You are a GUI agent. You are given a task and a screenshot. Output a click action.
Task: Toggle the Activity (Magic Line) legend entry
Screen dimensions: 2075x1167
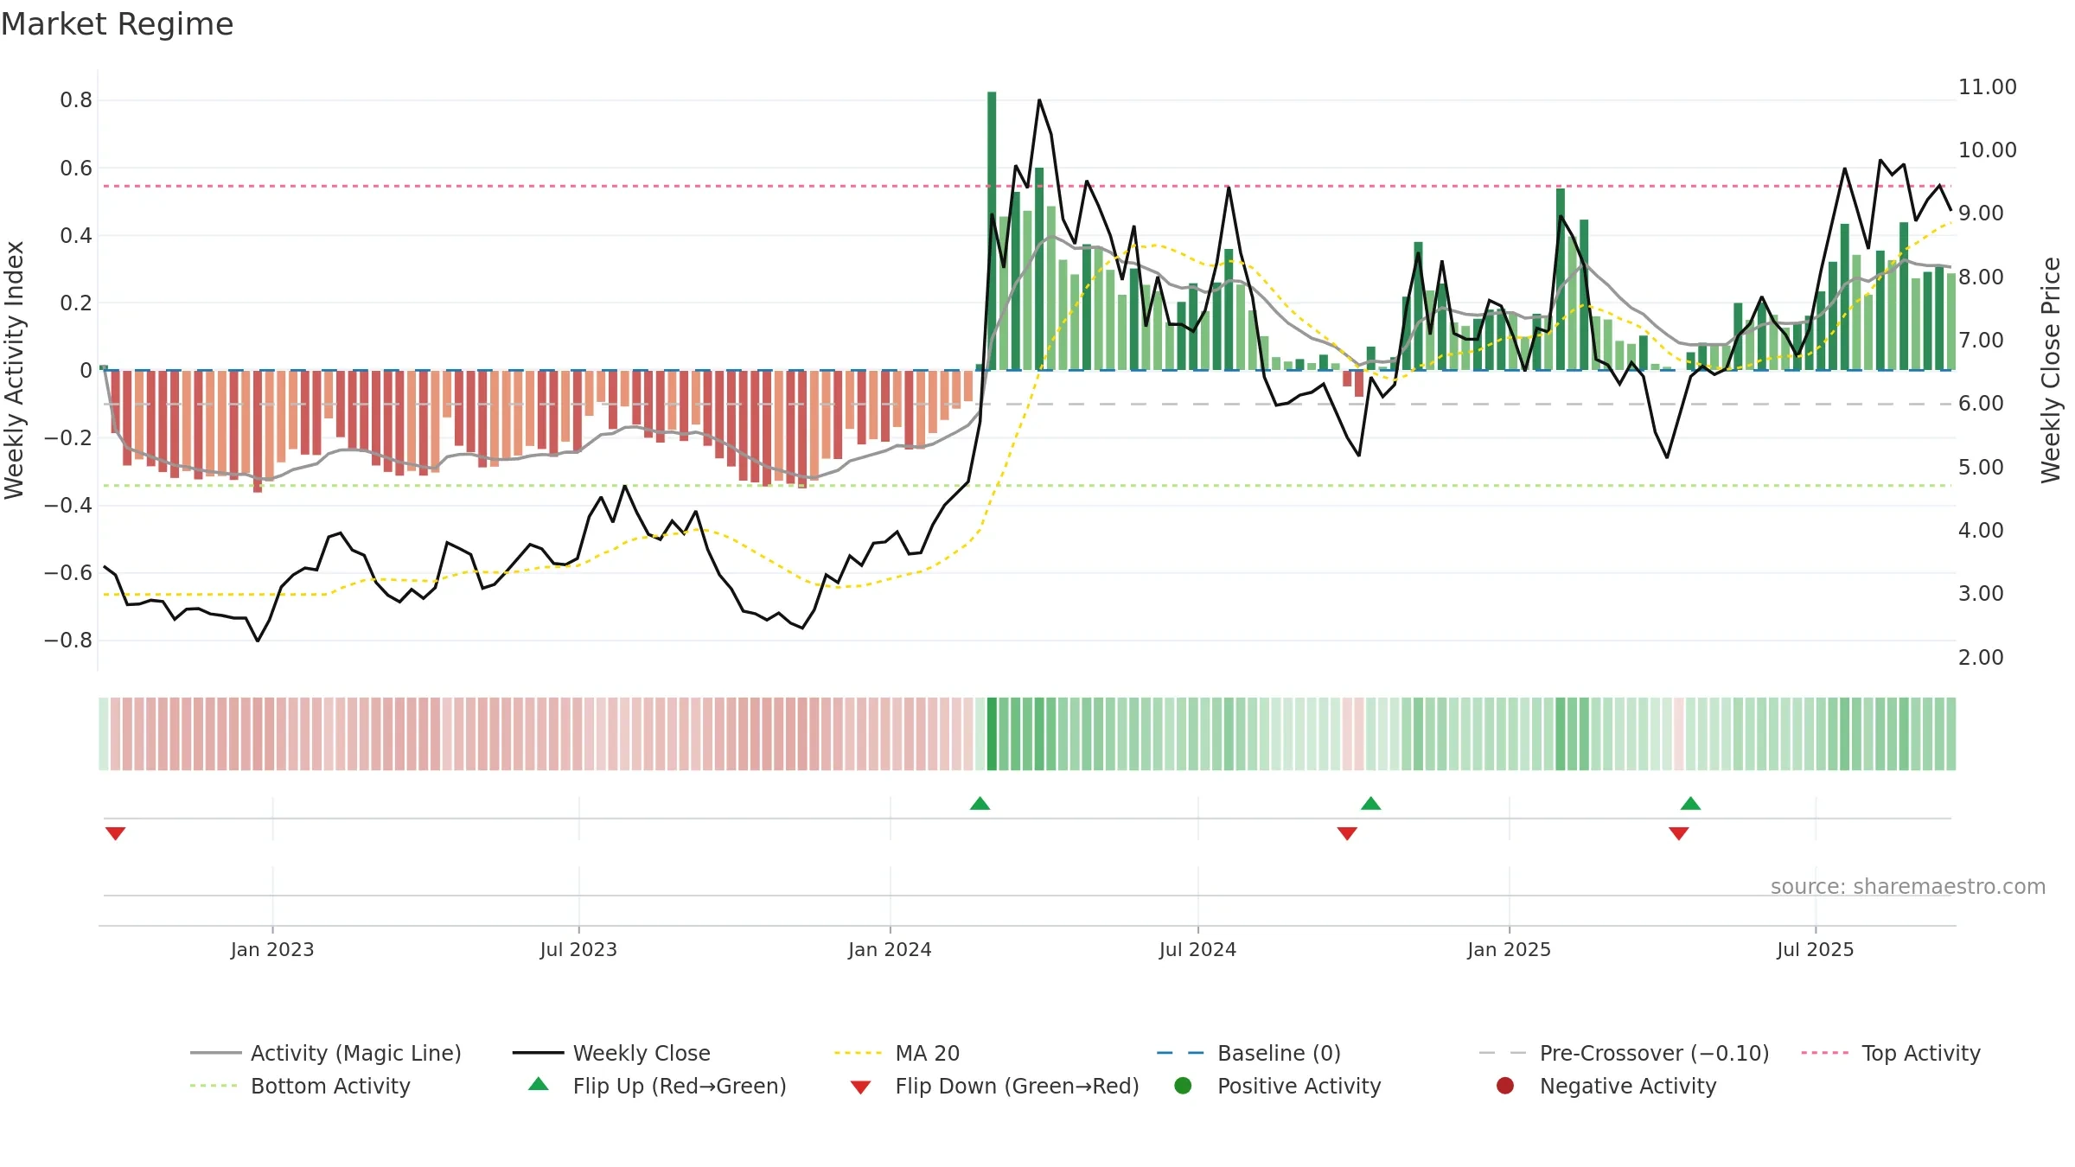click(x=326, y=1053)
